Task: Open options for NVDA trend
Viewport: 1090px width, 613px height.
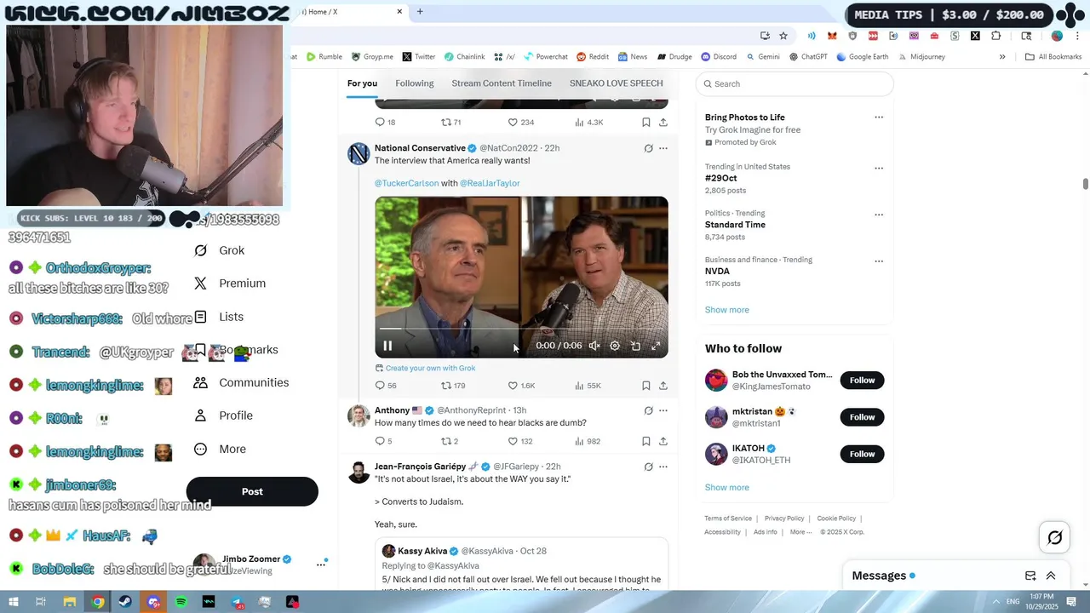Action: tap(879, 261)
